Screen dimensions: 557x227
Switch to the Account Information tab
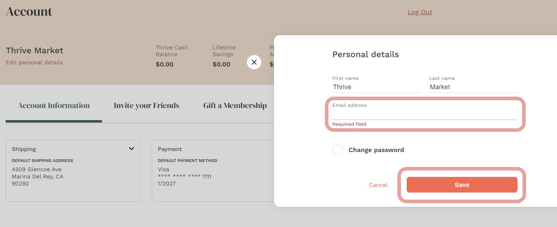point(54,106)
